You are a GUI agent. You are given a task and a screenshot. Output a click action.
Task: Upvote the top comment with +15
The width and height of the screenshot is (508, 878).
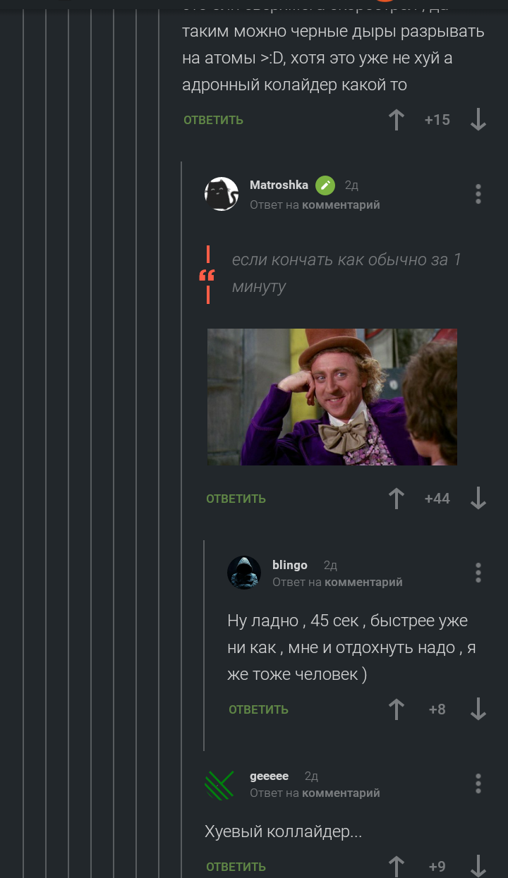tap(397, 120)
